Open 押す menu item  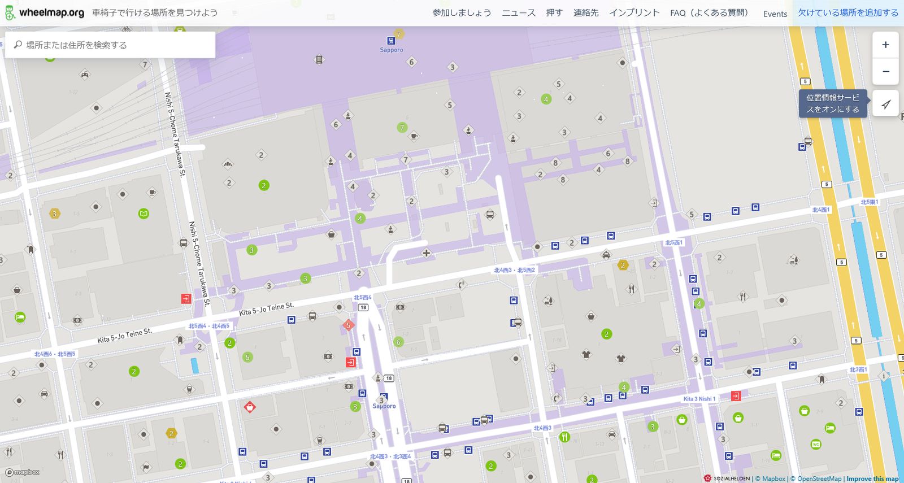tap(554, 12)
